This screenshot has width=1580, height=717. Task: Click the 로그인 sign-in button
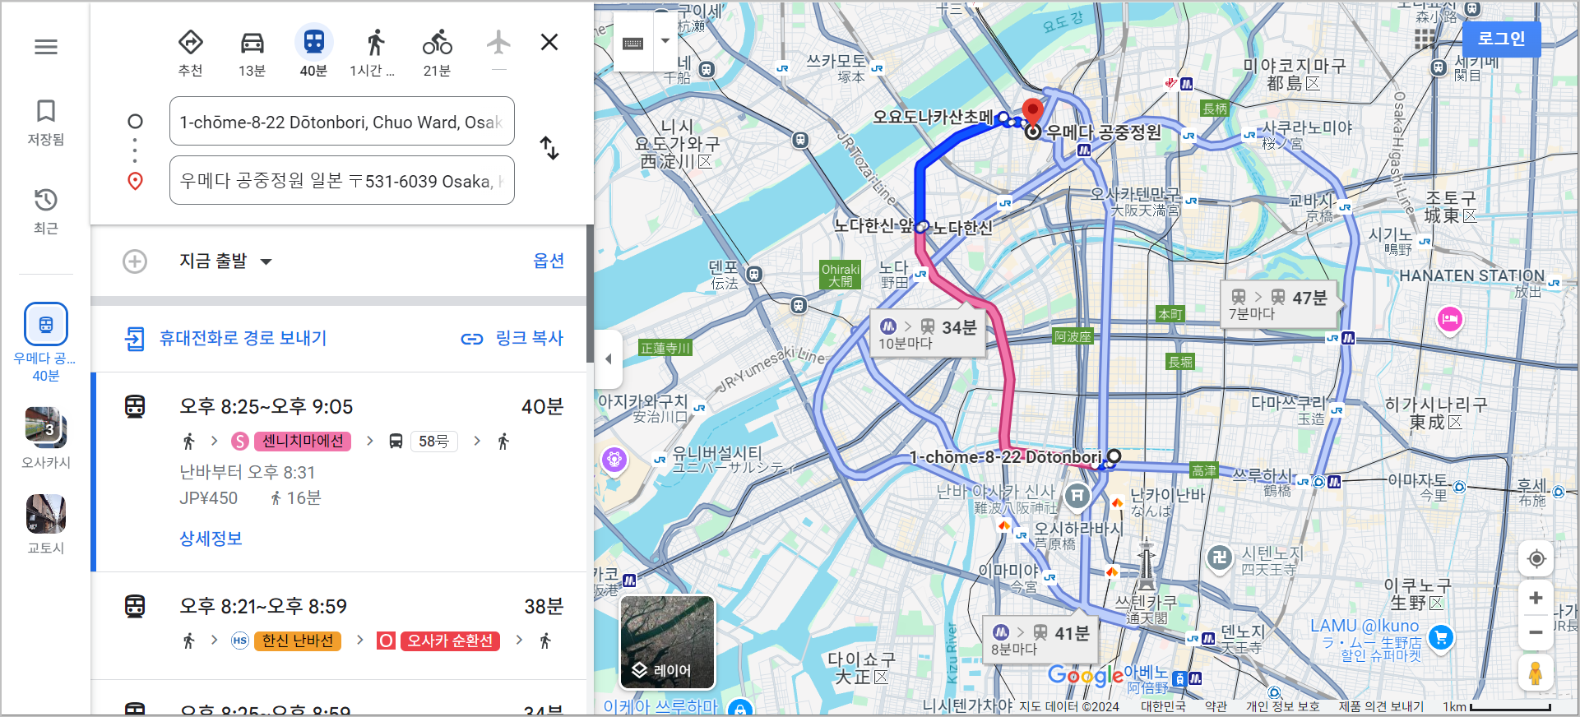(x=1501, y=39)
